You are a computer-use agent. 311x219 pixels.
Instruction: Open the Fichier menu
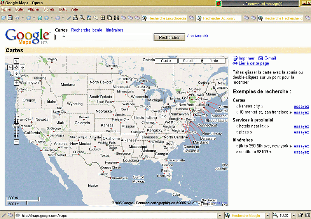6,9
